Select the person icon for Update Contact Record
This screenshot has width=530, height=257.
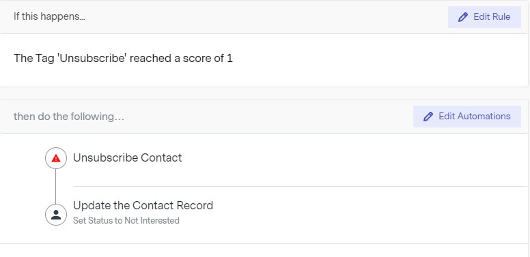point(56,215)
